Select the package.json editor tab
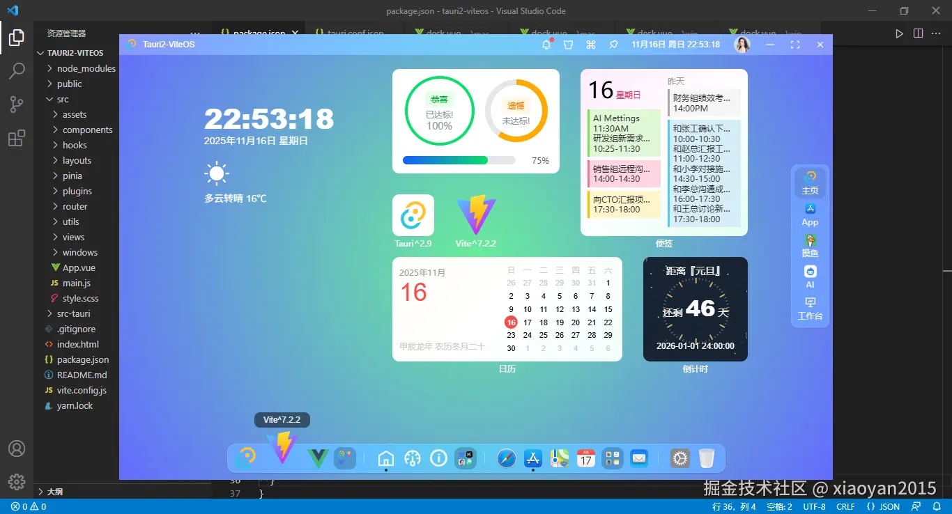The width and height of the screenshot is (952, 514). [x=257, y=32]
